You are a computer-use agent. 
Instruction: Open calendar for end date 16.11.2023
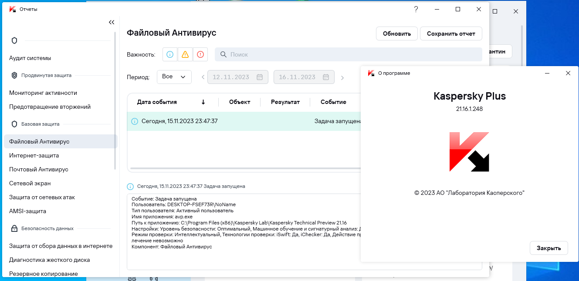[x=326, y=77]
